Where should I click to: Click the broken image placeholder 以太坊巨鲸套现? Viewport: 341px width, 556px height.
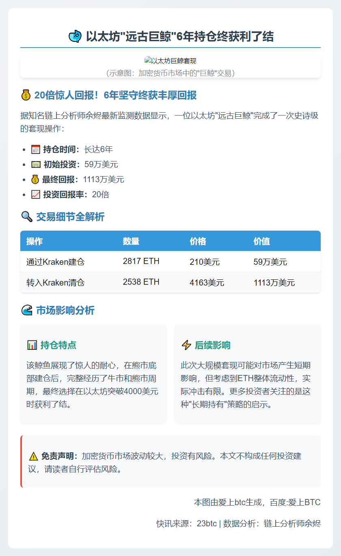[x=170, y=60]
